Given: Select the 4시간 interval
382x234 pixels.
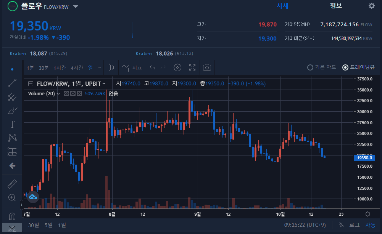Looking at the screenshot, I should (x=77, y=68).
